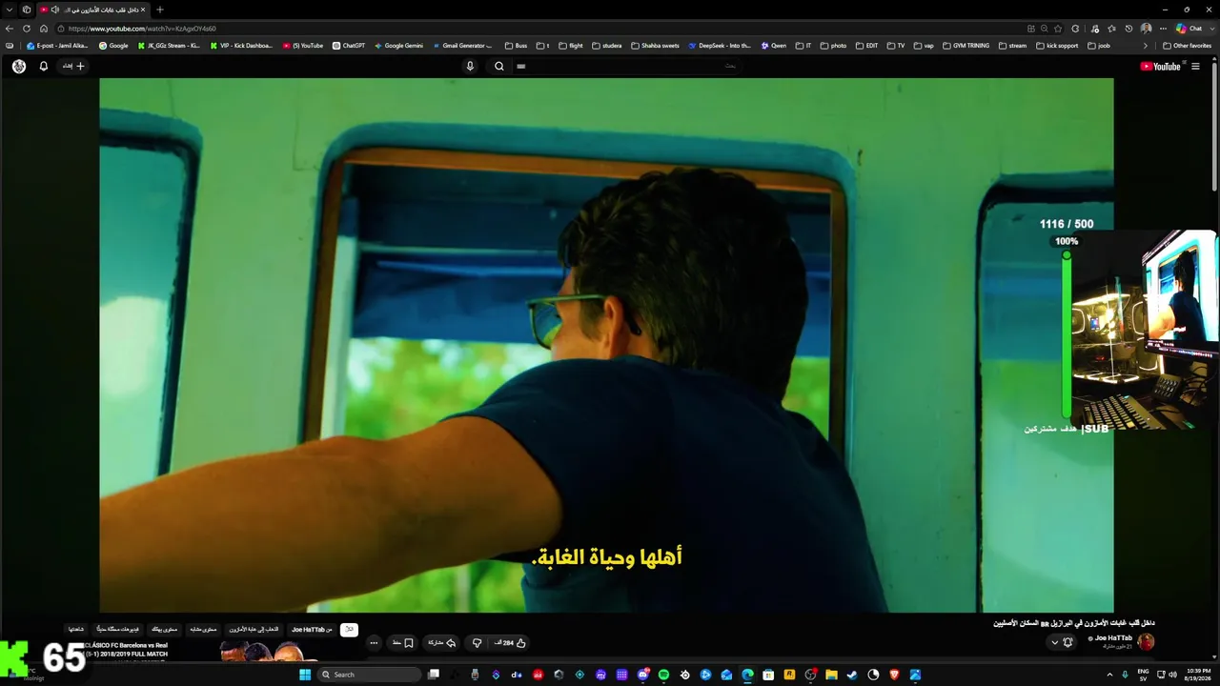Open the system volume tray icon

click(1172, 675)
